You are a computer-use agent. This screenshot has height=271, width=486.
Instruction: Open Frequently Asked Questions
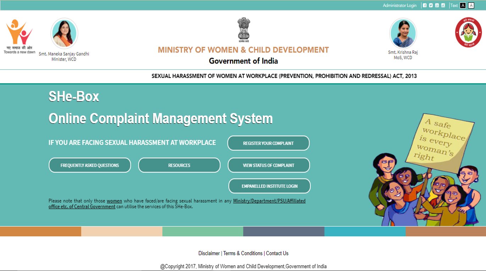pos(90,165)
